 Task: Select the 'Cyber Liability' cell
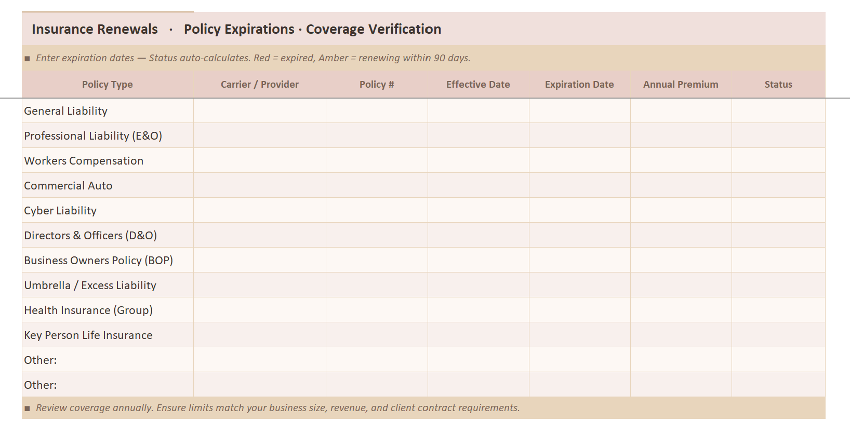108,210
